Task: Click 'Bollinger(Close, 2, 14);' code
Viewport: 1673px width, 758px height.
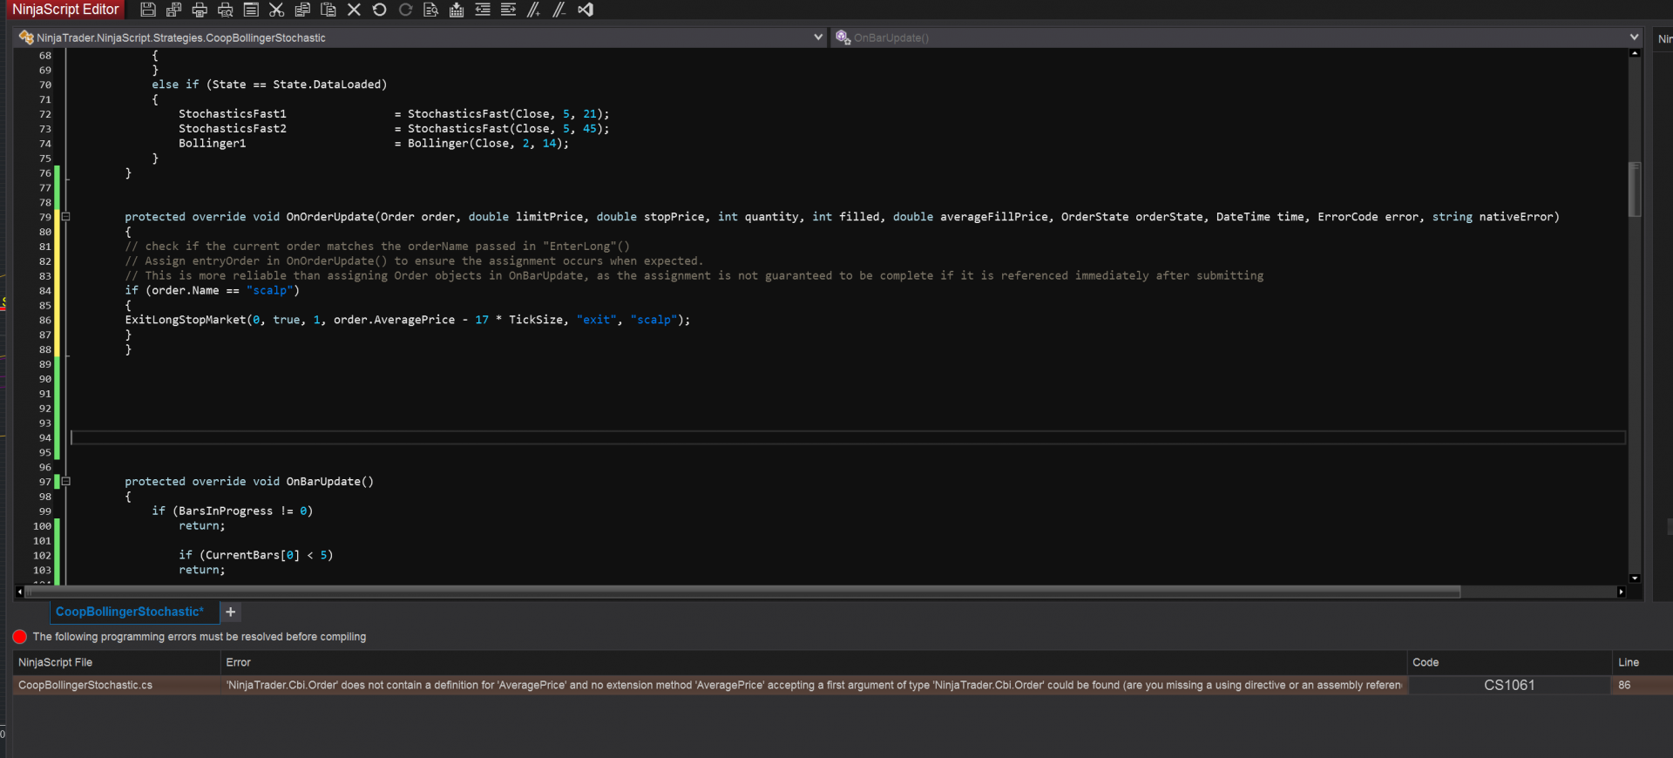Action: 488,144
